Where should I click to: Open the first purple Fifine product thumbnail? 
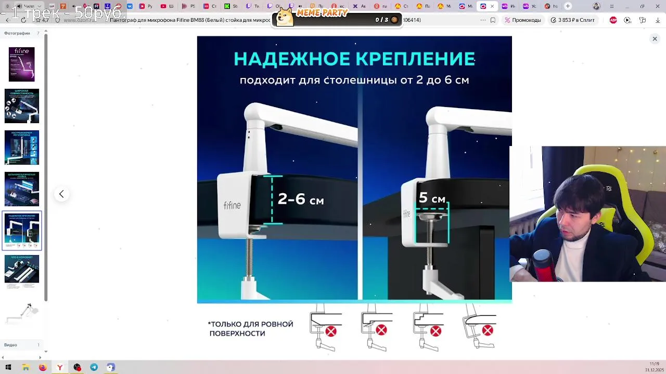[x=22, y=64]
